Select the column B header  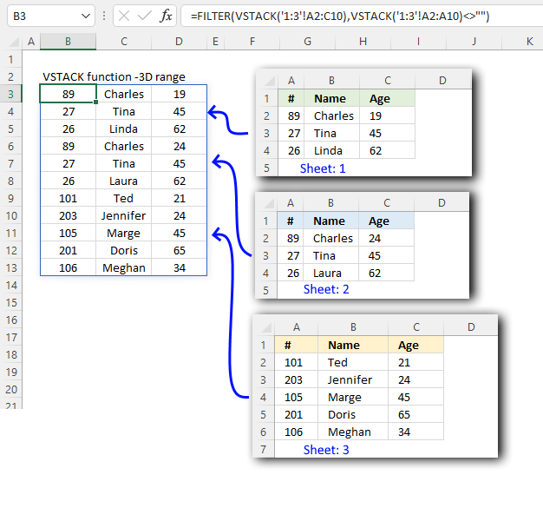click(68, 42)
